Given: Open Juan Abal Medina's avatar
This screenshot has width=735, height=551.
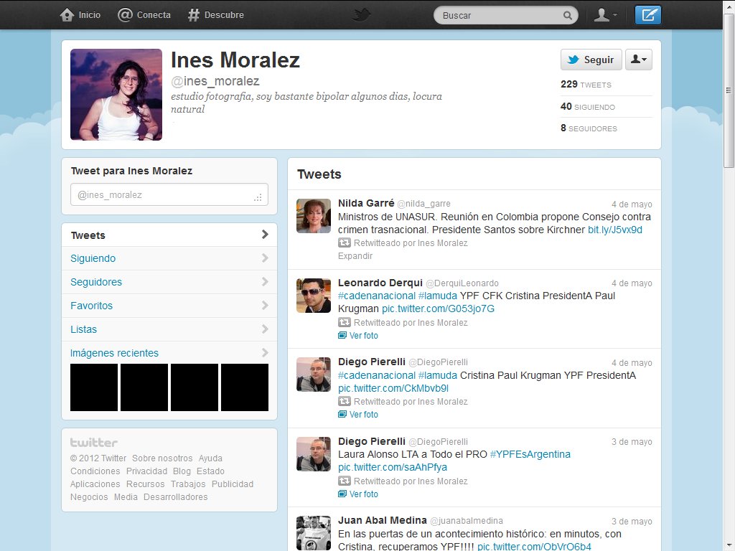Looking at the screenshot, I should tap(314, 533).
